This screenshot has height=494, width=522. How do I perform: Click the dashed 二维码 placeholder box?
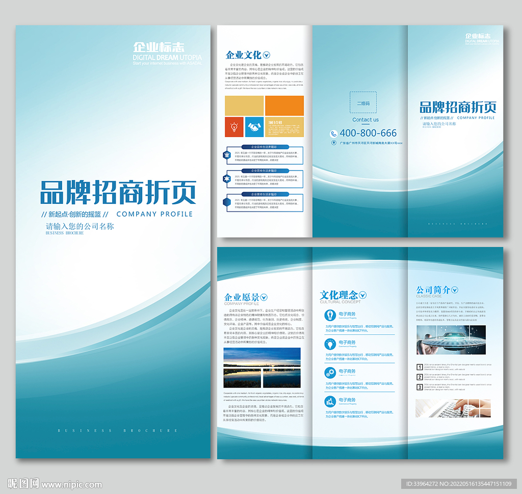[363, 102]
